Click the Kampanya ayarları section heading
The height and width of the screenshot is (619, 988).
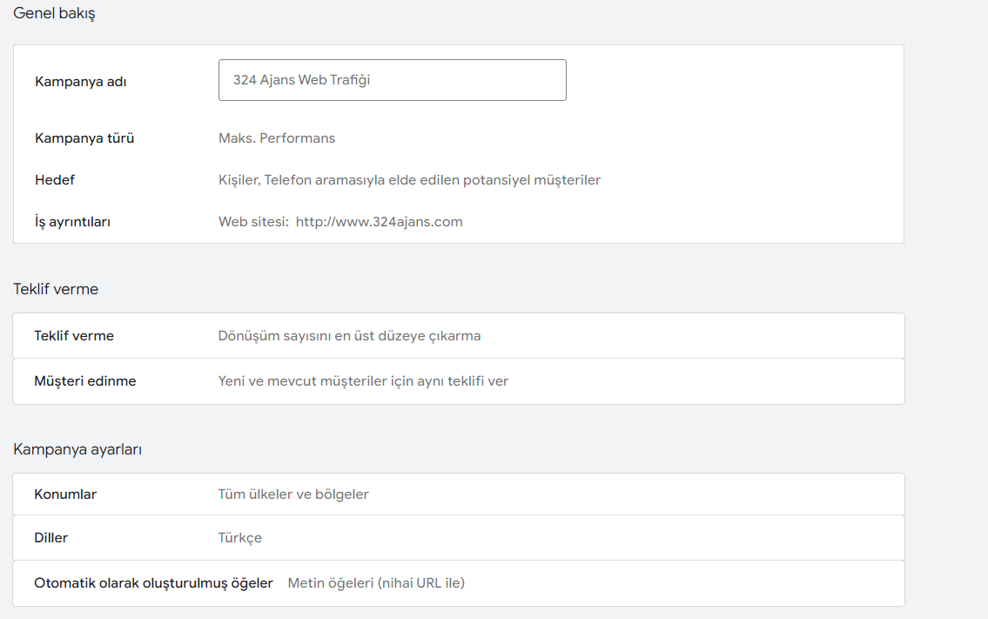click(77, 450)
